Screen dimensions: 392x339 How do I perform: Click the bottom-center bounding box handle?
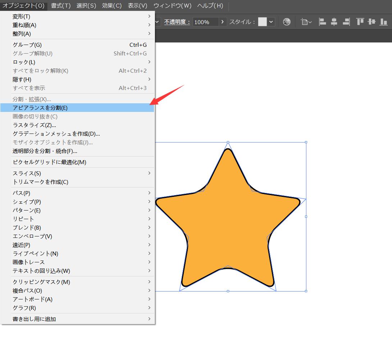click(228, 291)
